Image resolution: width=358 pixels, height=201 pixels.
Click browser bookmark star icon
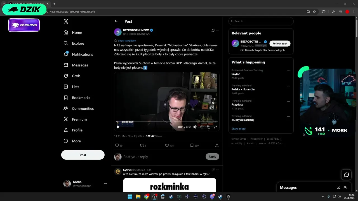(314, 12)
